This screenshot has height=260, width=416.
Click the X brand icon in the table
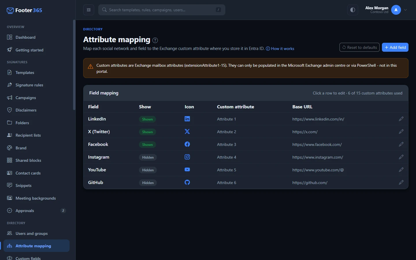pos(187,131)
